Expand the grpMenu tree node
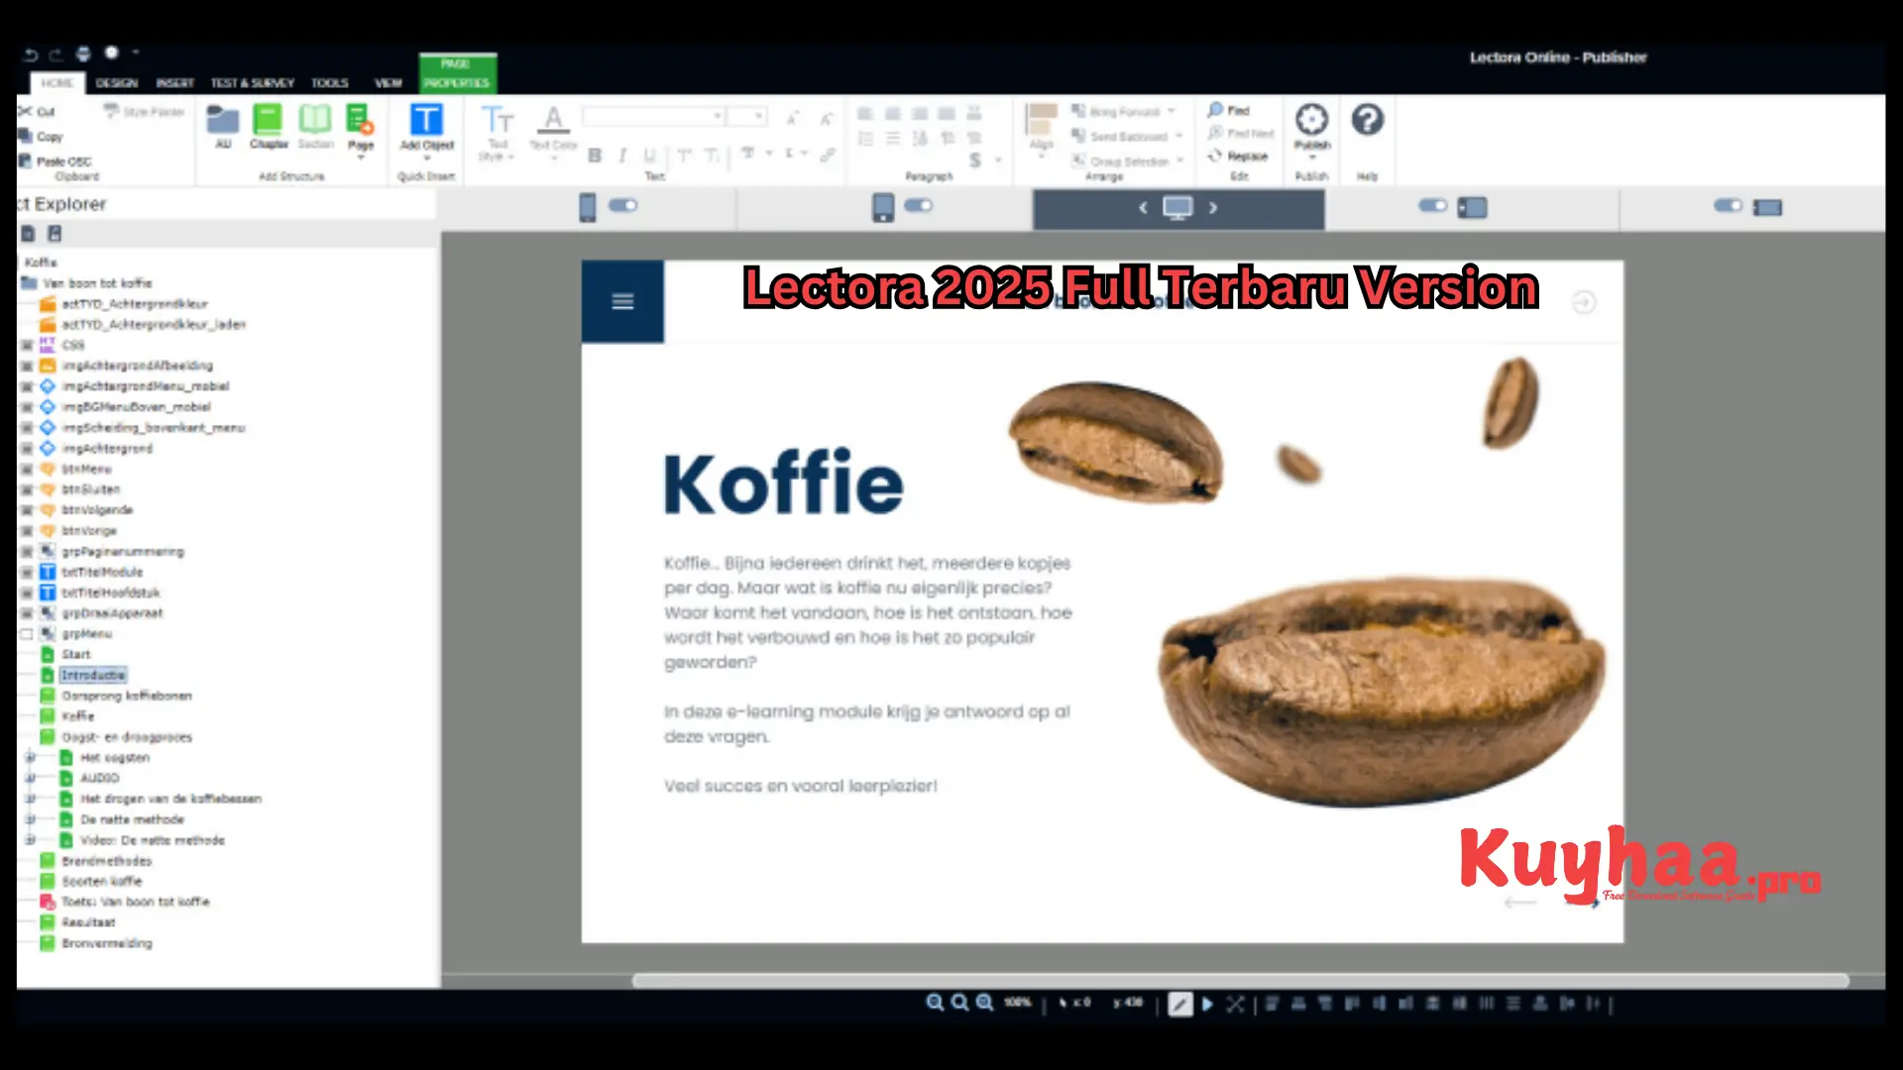The width and height of the screenshot is (1903, 1070). (x=27, y=634)
